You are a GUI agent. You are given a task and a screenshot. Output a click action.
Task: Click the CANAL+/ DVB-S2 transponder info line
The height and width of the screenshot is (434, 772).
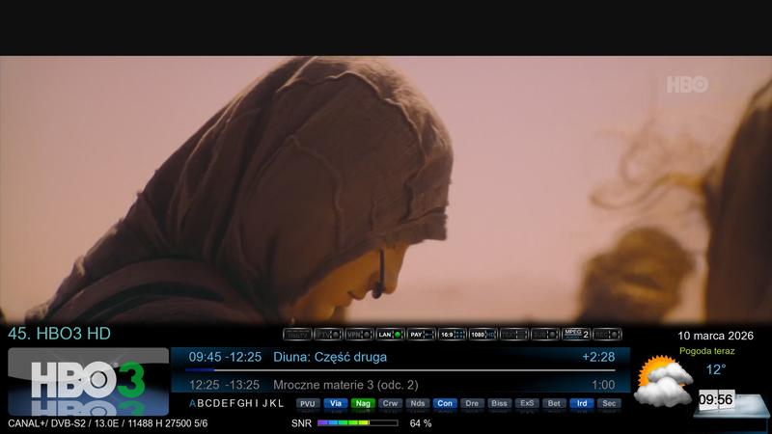point(108,423)
